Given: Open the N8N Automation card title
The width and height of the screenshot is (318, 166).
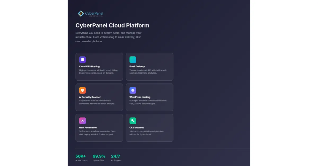Looking at the screenshot, I should [88, 128].
